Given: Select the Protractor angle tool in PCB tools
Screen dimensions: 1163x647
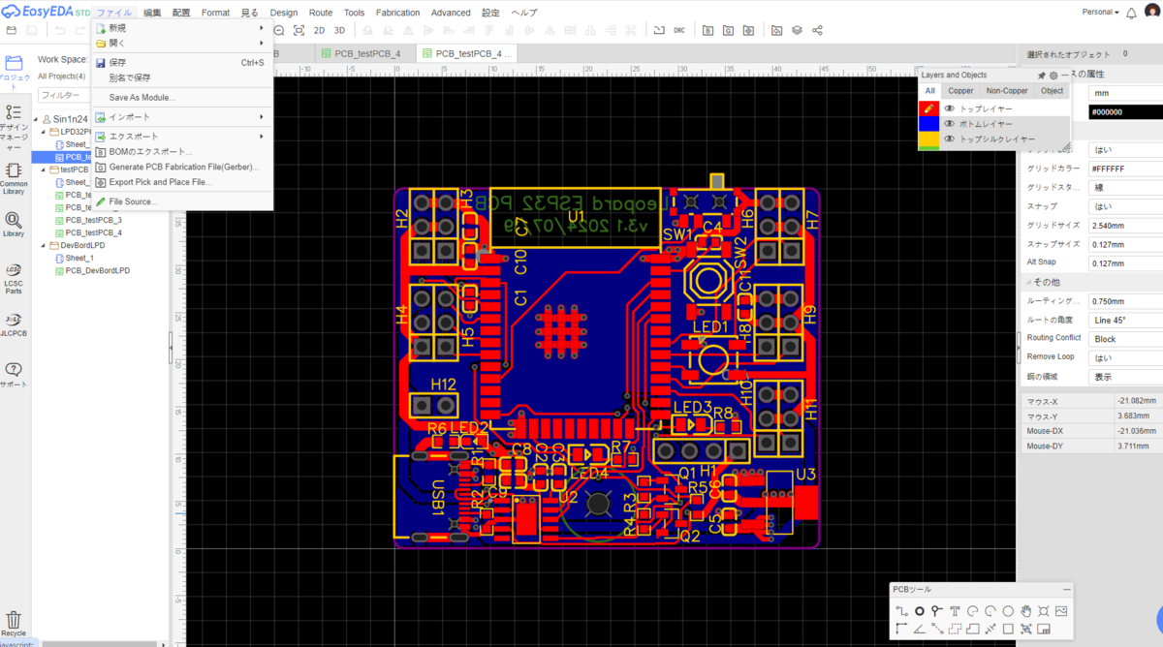Looking at the screenshot, I should click(920, 630).
